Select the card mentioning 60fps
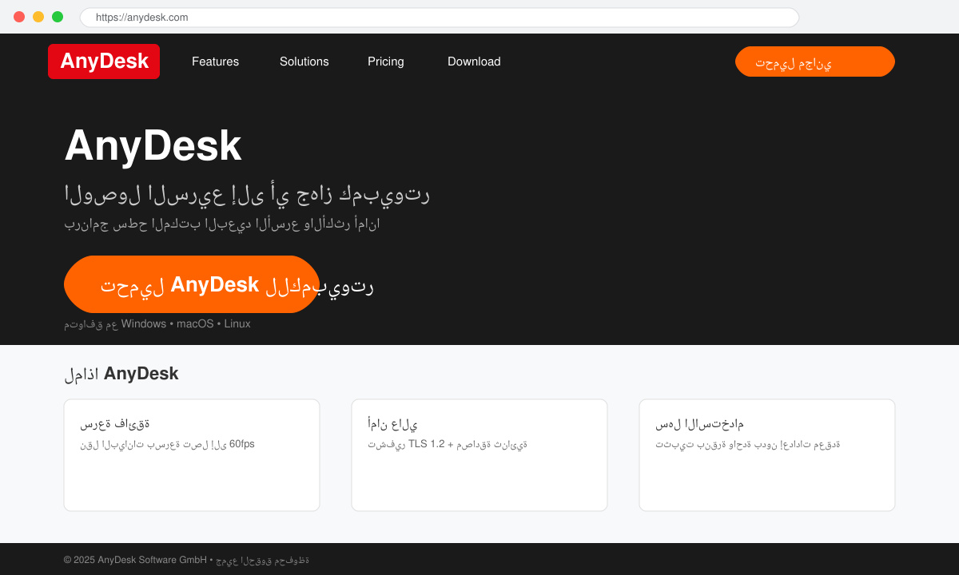 (192, 455)
